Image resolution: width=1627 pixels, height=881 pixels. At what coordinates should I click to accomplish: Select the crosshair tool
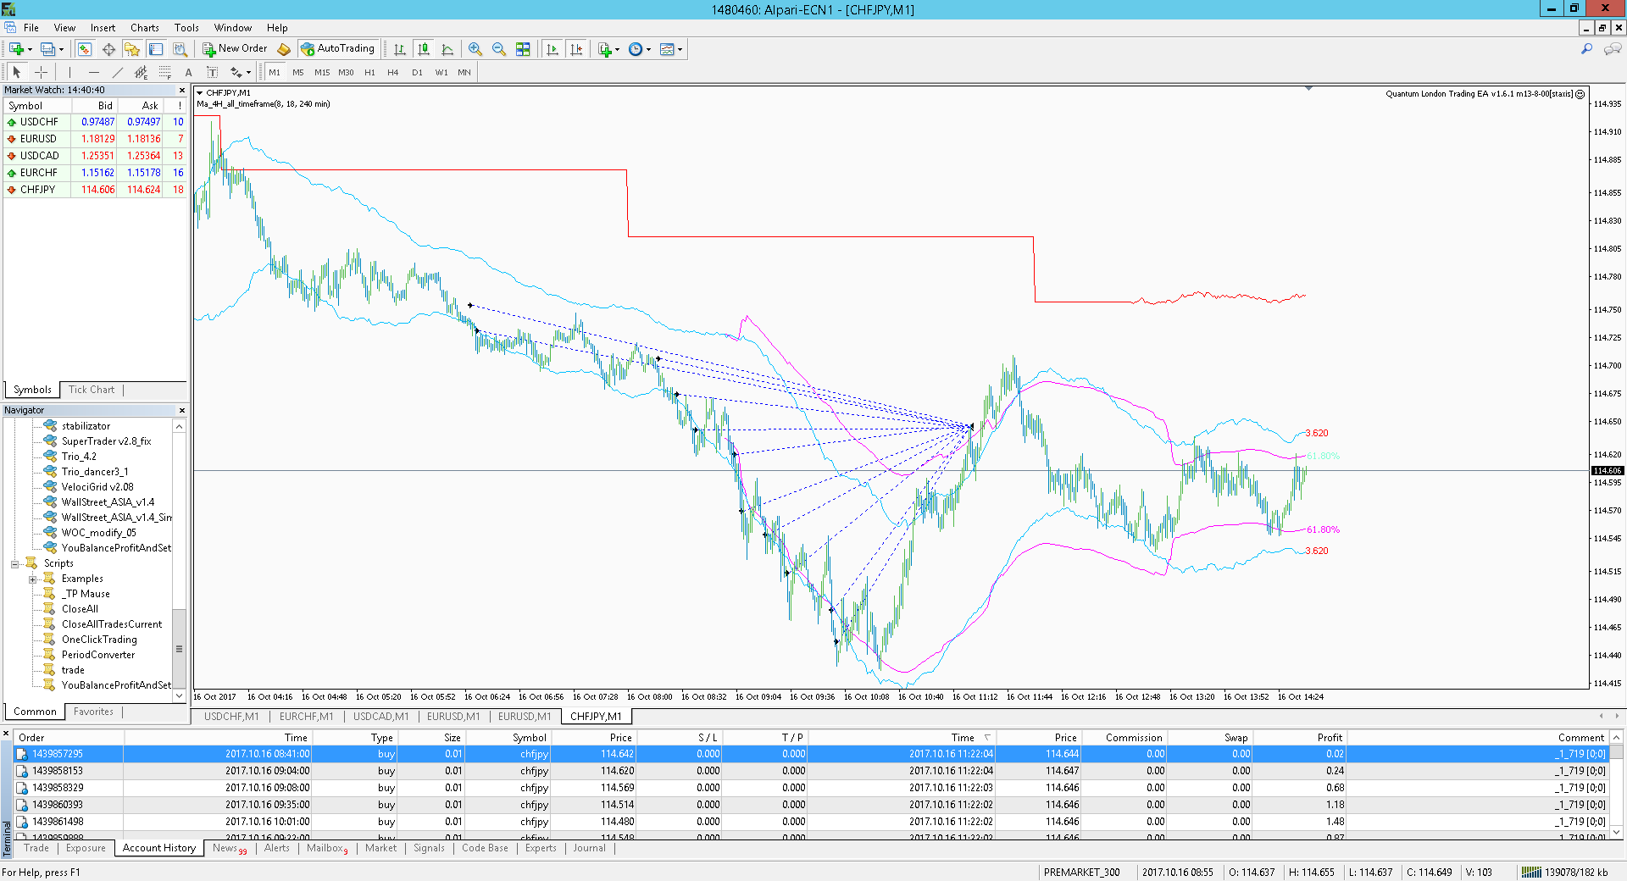coord(41,72)
